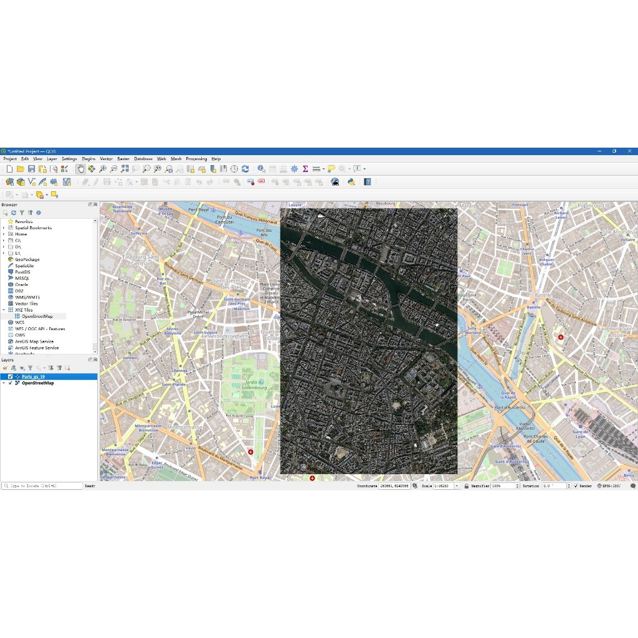Click Add Group icon in Layers panel
This screenshot has width=638, height=638.
click(x=14, y=368)
